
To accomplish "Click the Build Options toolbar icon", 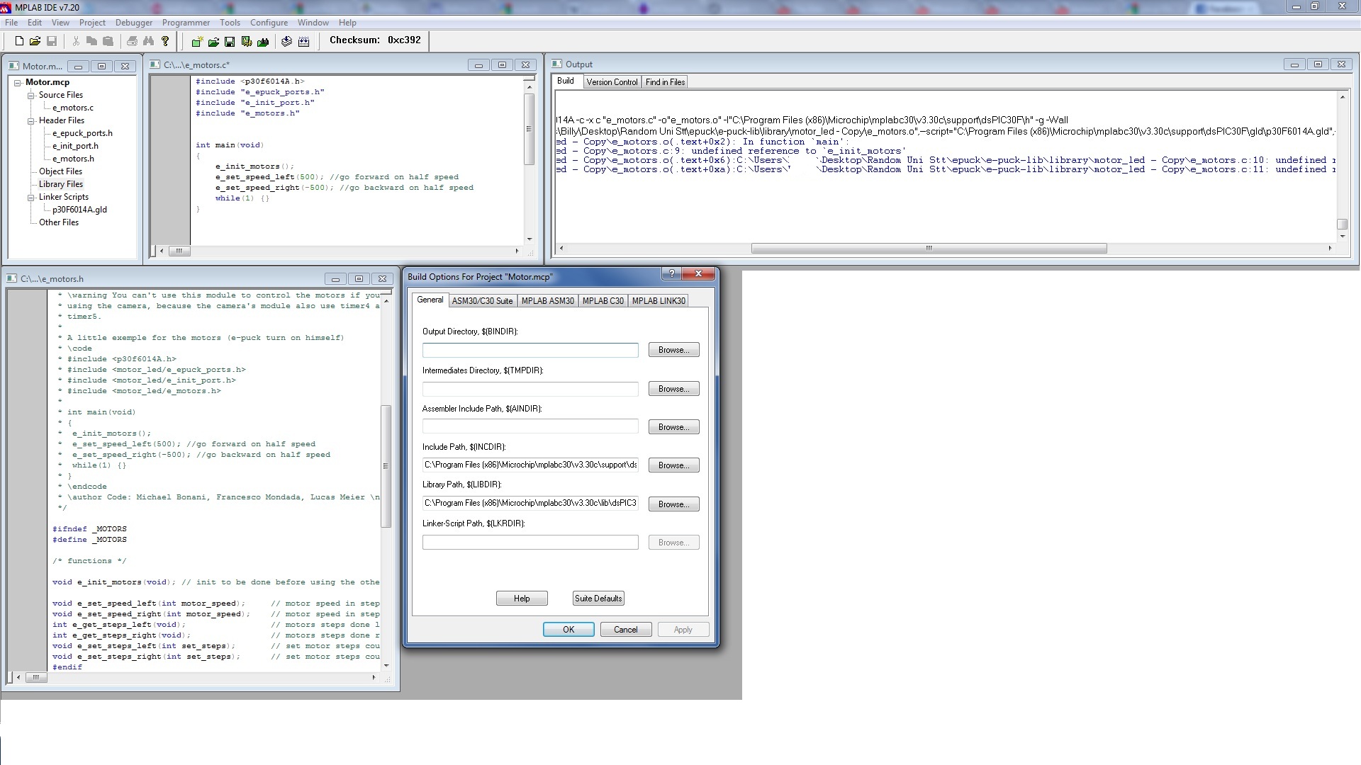I will pos(246,42).
